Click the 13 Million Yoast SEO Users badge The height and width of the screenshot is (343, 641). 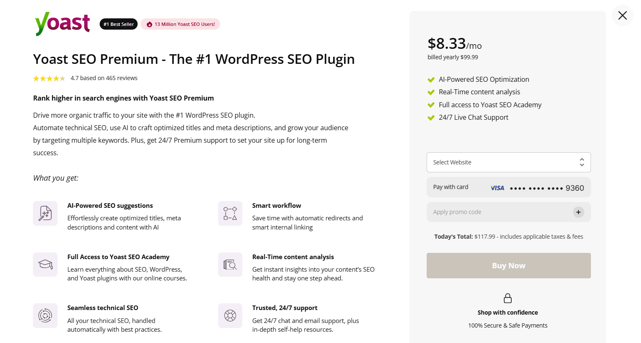180,24
